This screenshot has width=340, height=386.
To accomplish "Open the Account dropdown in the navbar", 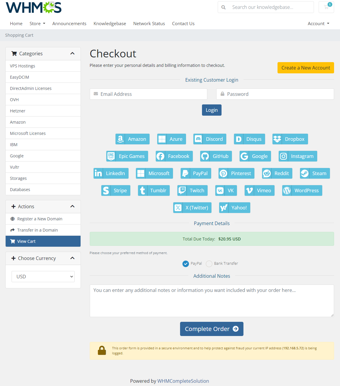I will coord(318,23).
